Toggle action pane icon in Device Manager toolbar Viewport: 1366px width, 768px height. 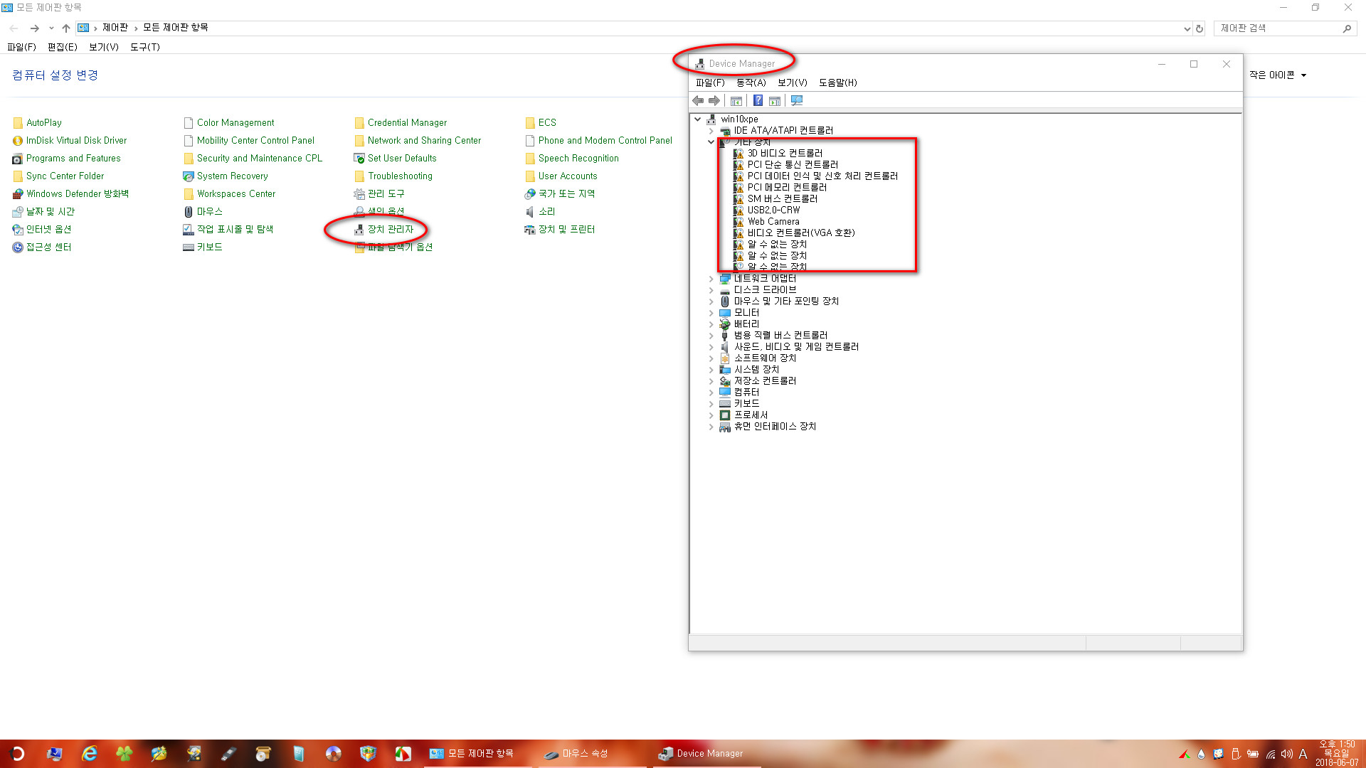pos(775,101)
